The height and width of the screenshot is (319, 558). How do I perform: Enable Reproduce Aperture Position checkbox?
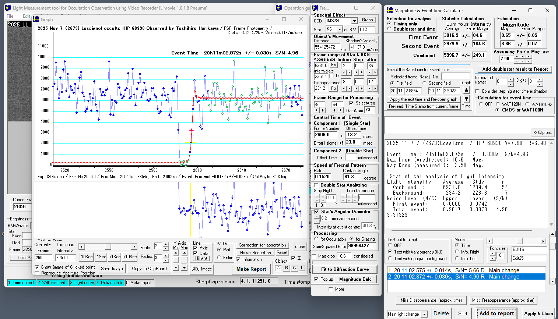(37, 273)
